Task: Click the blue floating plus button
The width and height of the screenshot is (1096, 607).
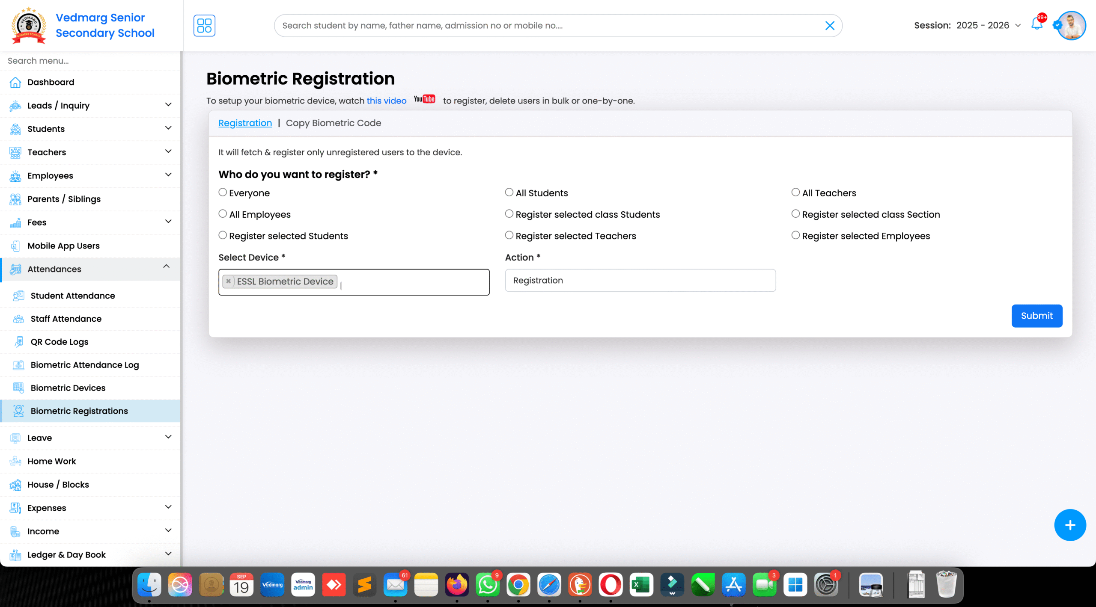Action: tap(1070, 525)
